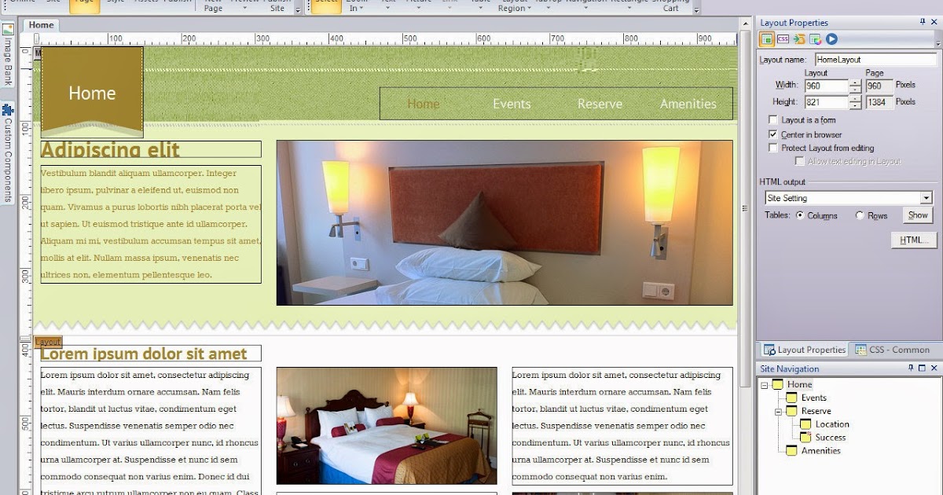Screen dimensions: 943x495
Task: Collapse the Reserve node in Site Navigation
Action: pyautogui.click(x=778, y=412)
